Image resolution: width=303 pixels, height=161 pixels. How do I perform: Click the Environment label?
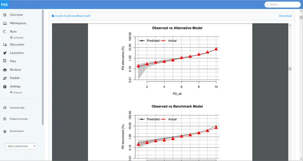point(17,131)
